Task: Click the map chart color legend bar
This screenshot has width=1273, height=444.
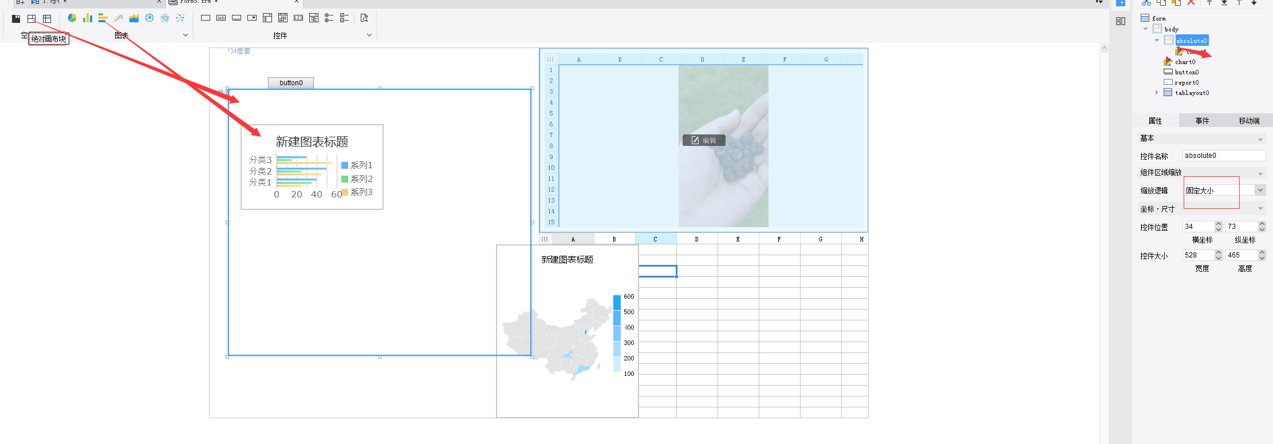Action: click(617, 334)
